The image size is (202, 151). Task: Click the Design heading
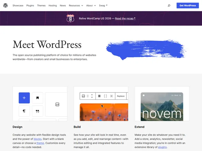click(x=17, y=127)
